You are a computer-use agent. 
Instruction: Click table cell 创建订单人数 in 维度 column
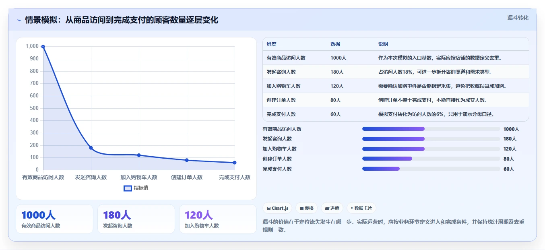coord(281,100)
